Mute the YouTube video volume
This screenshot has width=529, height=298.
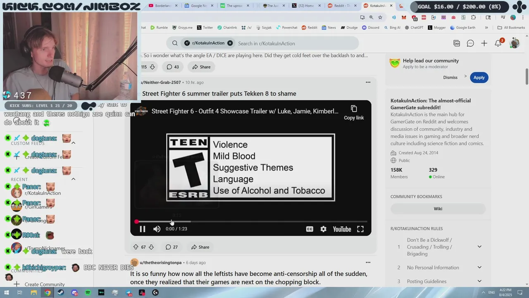click(x=157, y=229)
